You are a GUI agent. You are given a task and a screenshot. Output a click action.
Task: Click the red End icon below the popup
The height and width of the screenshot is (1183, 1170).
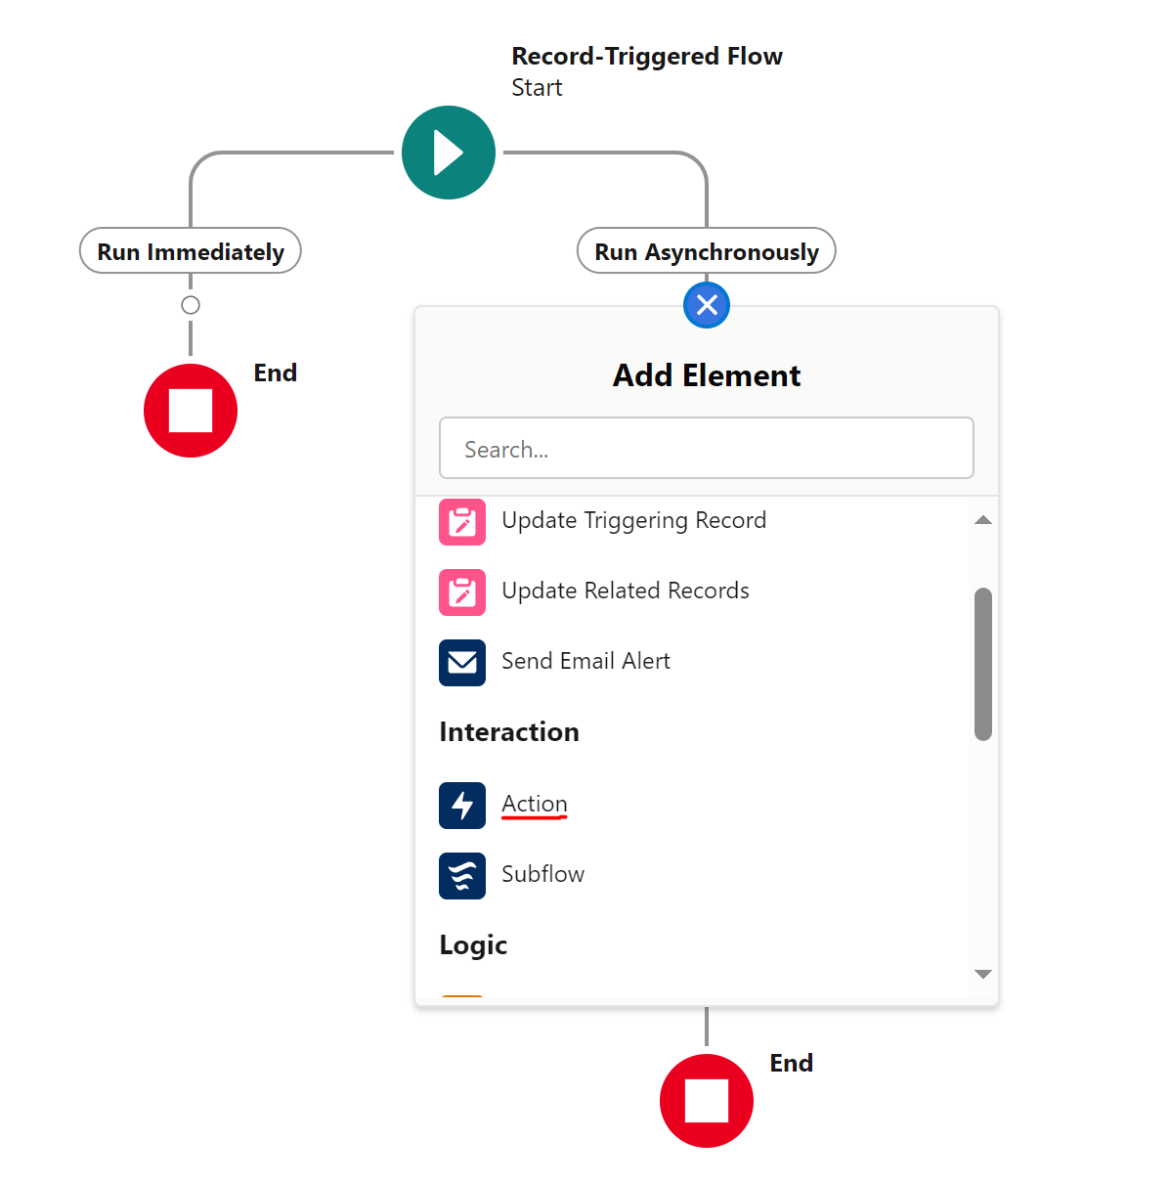tap(707, 1100)
